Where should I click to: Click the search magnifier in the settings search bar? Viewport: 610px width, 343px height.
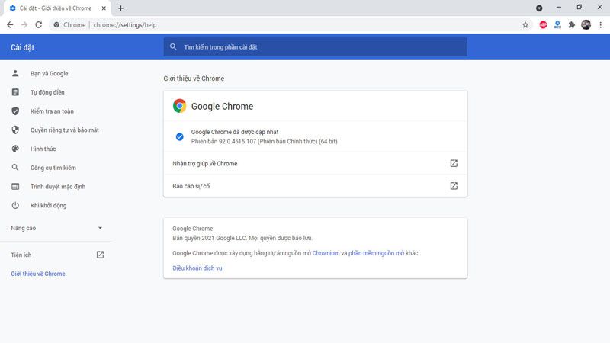coord(173,46)
